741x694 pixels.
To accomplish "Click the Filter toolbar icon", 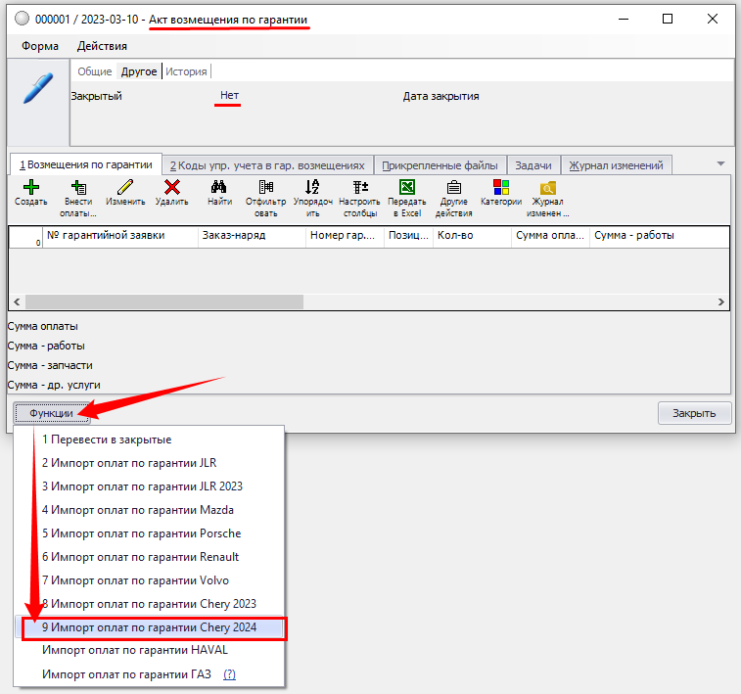I will click(265, 187).
